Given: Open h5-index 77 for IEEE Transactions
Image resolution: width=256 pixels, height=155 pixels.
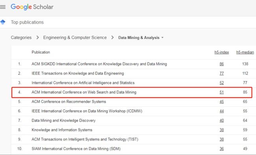Looking at the screenshot, I should (222, 74).
